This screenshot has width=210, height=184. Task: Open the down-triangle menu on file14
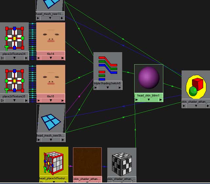click(51, 58)
